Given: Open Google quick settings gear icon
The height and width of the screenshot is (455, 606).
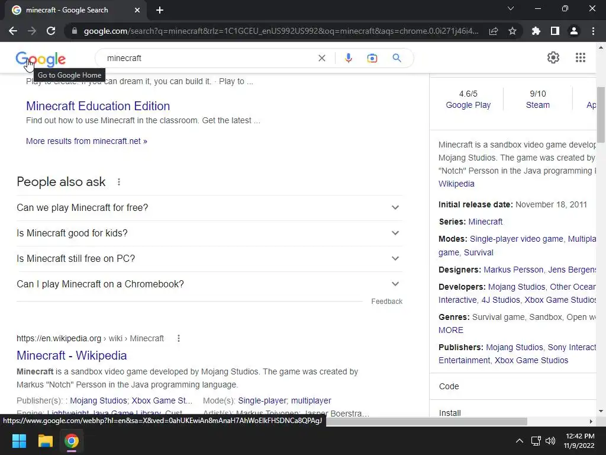Looking at the screenshot, I should [553, 57].
